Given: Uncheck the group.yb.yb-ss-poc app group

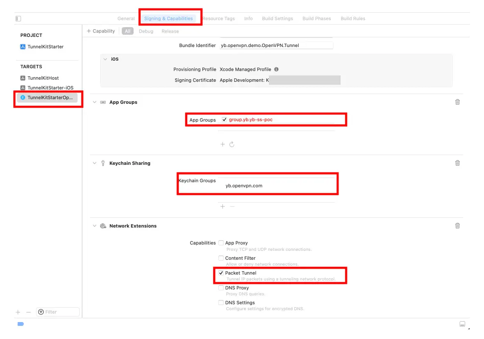Looking at the screenshot, I should point(224,120).
